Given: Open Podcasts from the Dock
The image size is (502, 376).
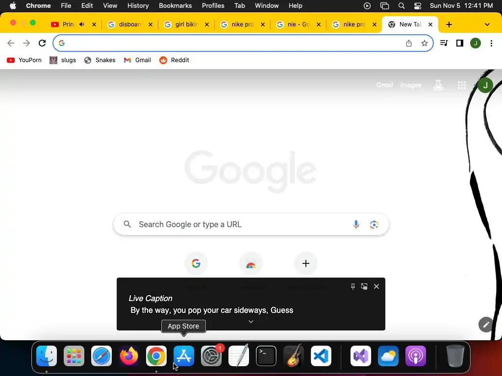Looking at the screenshot, I should click(x=416, y=356).
